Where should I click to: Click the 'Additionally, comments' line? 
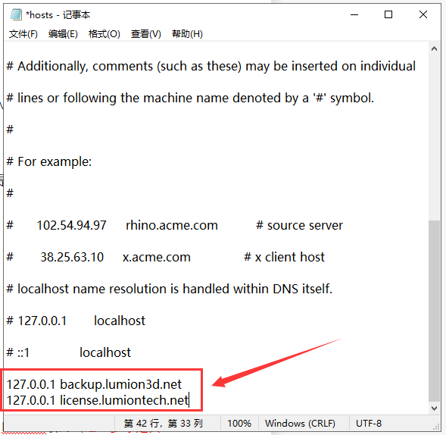pyautogui.click(x=211, y=67)
